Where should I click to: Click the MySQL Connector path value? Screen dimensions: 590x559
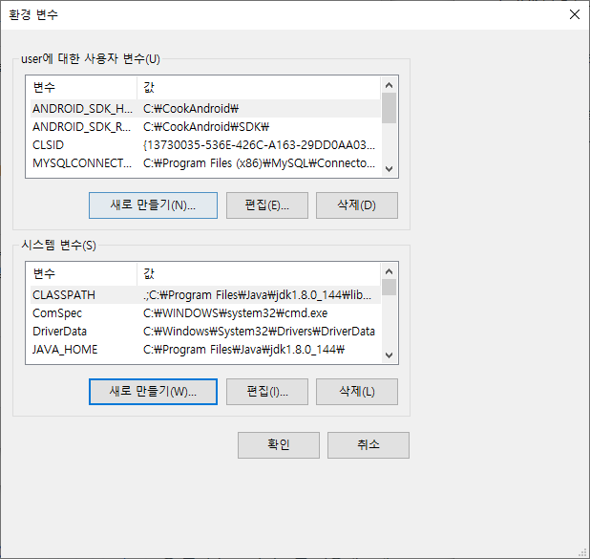259,162
